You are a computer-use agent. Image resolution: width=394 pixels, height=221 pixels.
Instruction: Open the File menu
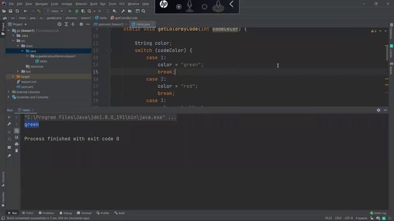(11, 4)
